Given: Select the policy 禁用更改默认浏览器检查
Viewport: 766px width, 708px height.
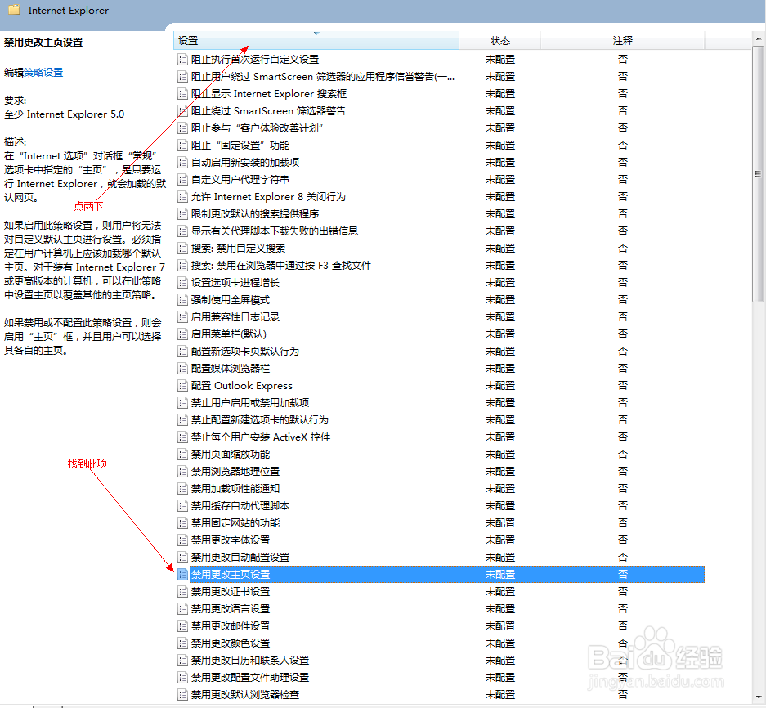Looking at the screenshot, I should (x=244, y=695).
